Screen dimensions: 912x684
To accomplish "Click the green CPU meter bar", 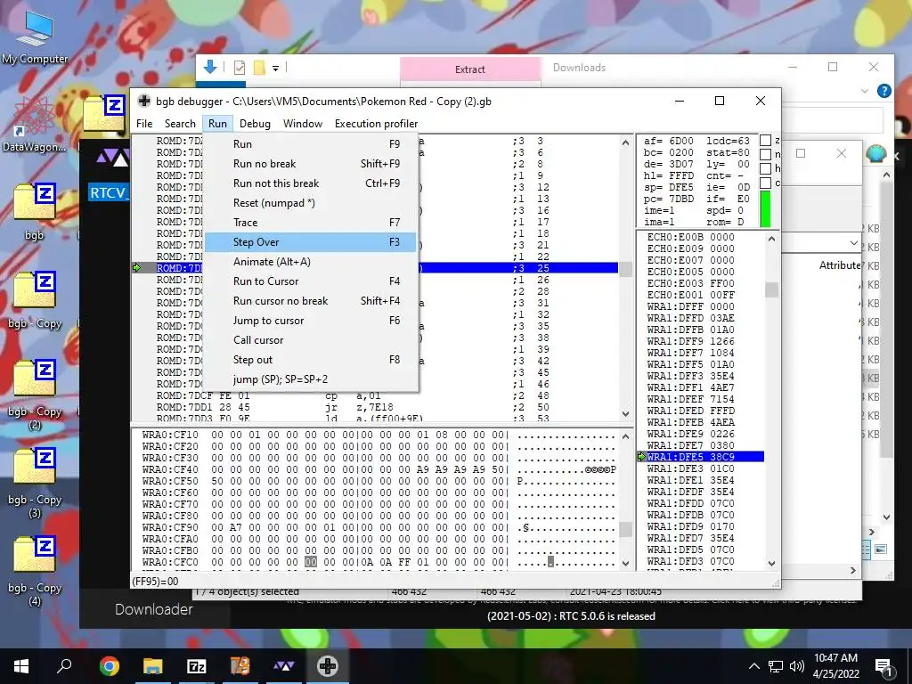I will pyautogui.click(x=765, y=208).
